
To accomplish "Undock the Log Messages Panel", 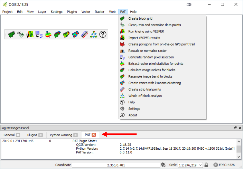I will click(235, 128).
